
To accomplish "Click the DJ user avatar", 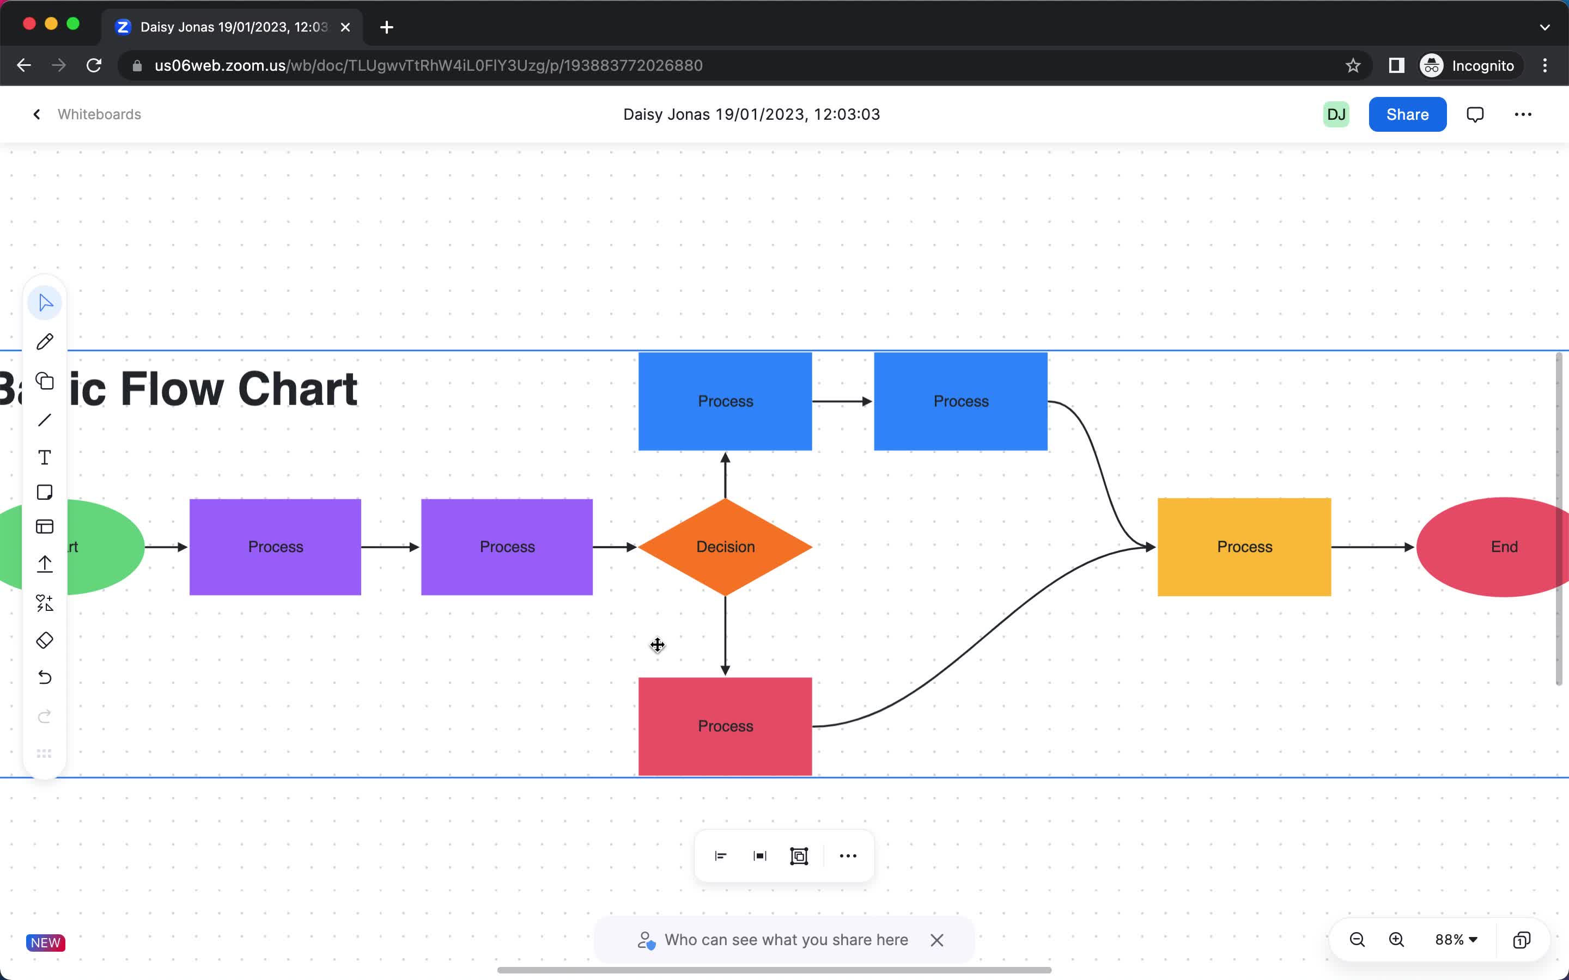I will pyautogui.click(x=1336, y=115).
